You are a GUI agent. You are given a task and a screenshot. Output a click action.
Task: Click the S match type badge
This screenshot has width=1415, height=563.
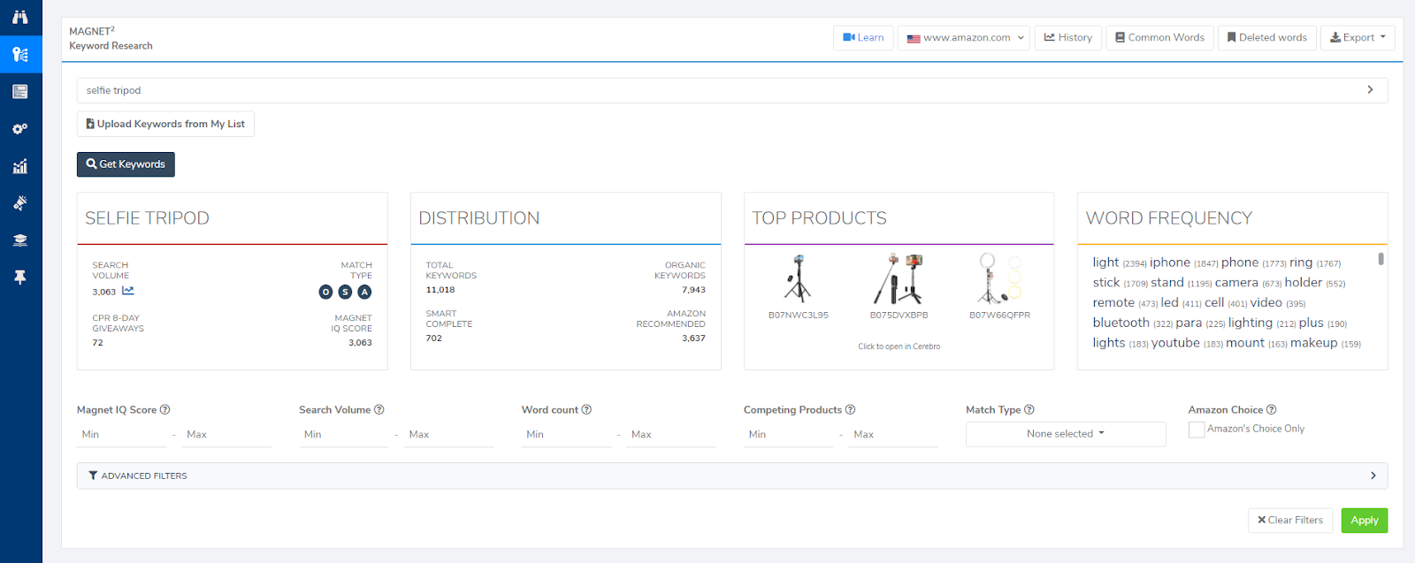[x=345, y=292]
